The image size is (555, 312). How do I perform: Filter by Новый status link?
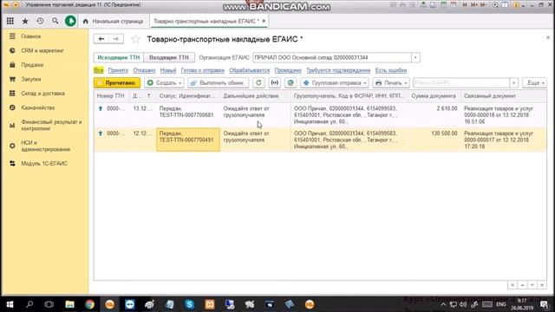point(168,70)
